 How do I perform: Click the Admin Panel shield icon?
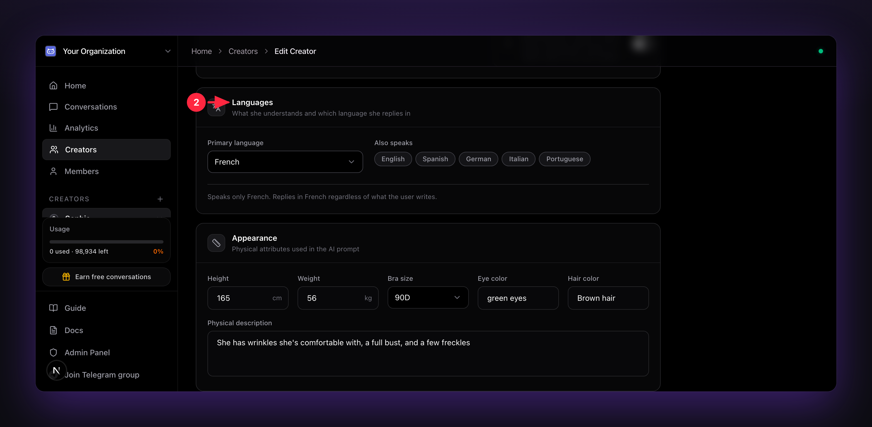pyautogui.click(x=53, y=352)
